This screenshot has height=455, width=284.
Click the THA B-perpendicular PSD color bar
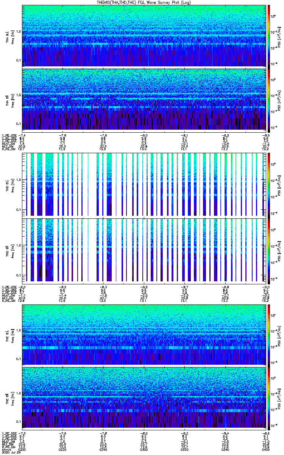point(269,36)
